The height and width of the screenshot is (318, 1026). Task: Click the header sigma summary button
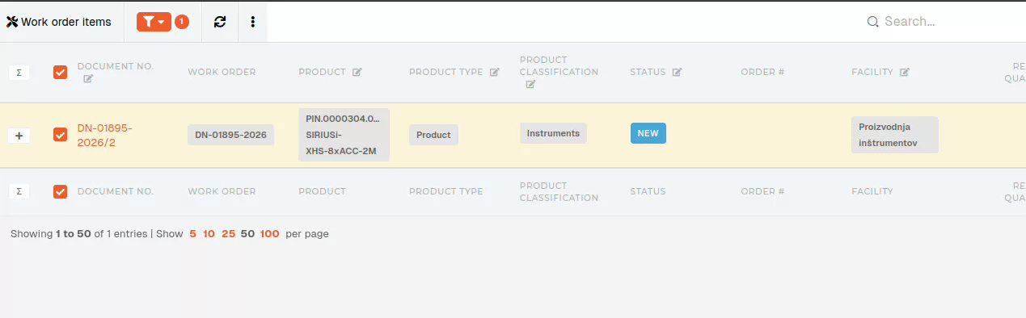19,73
